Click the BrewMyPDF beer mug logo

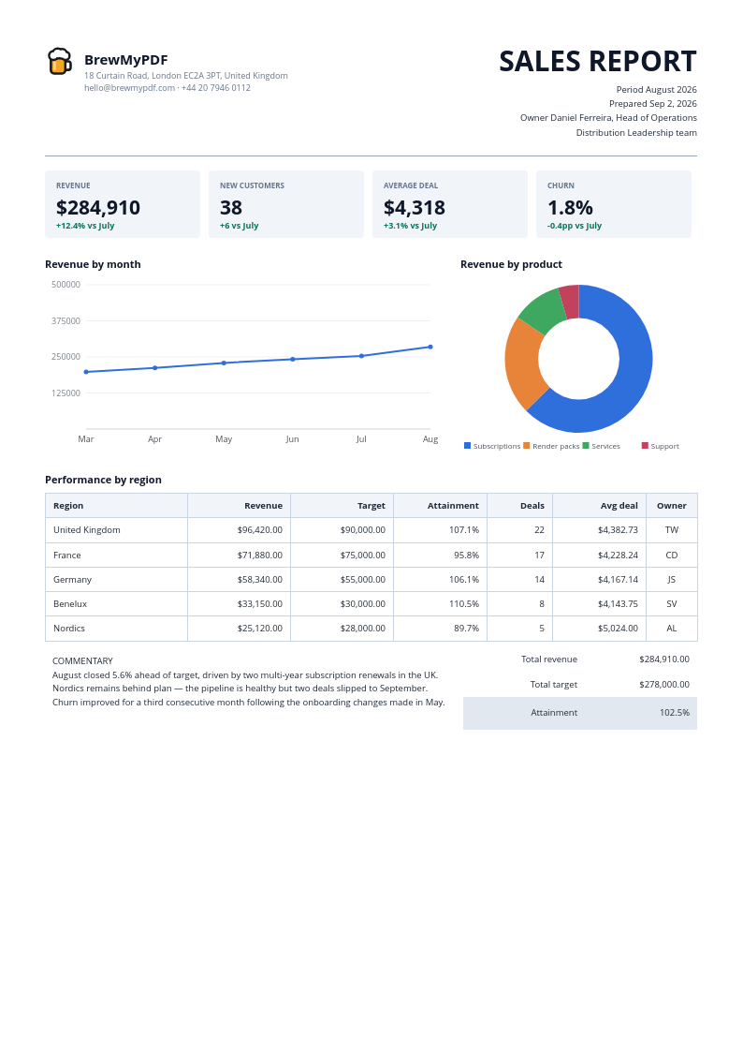60,61
